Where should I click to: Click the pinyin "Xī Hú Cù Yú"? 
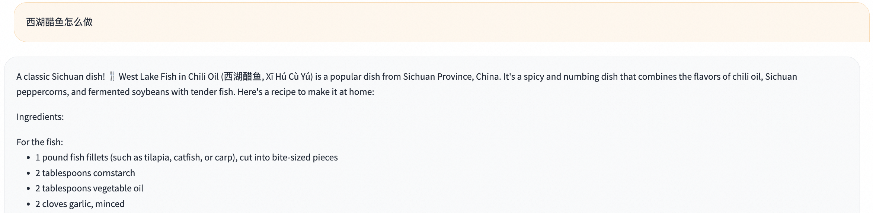[x=289, y=77]
